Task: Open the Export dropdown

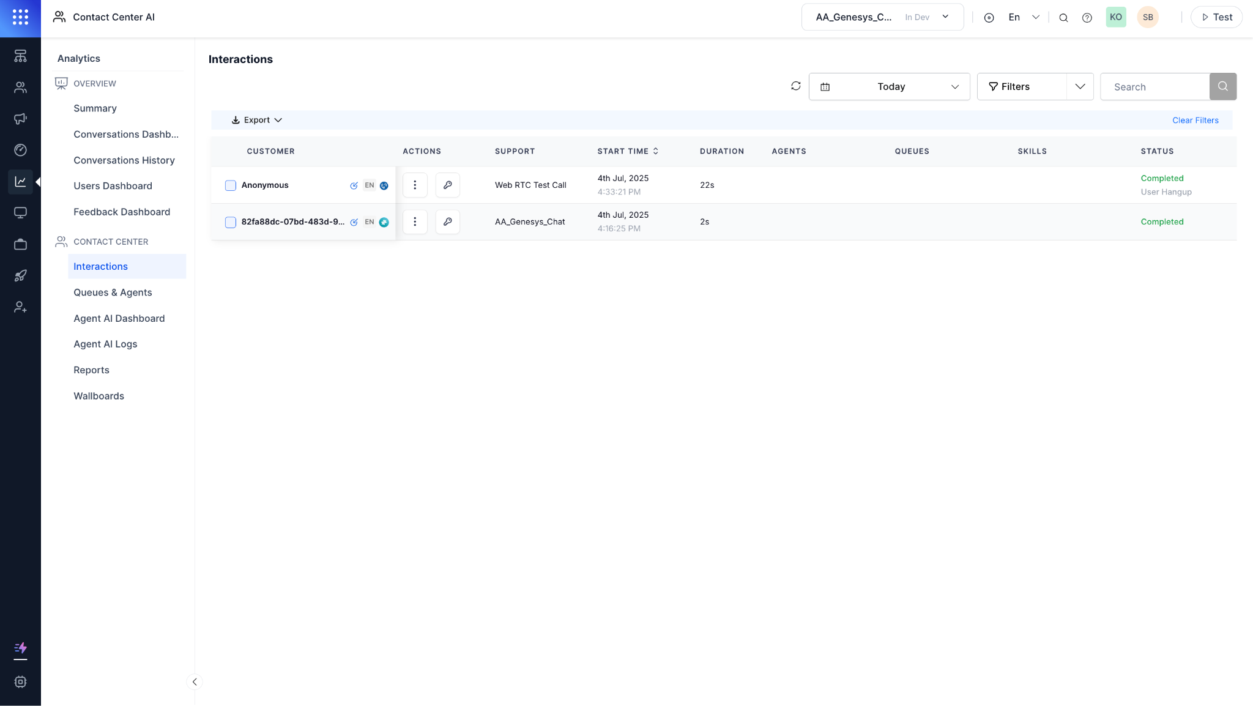Action: pyautogui.click(x=256, y=120)
